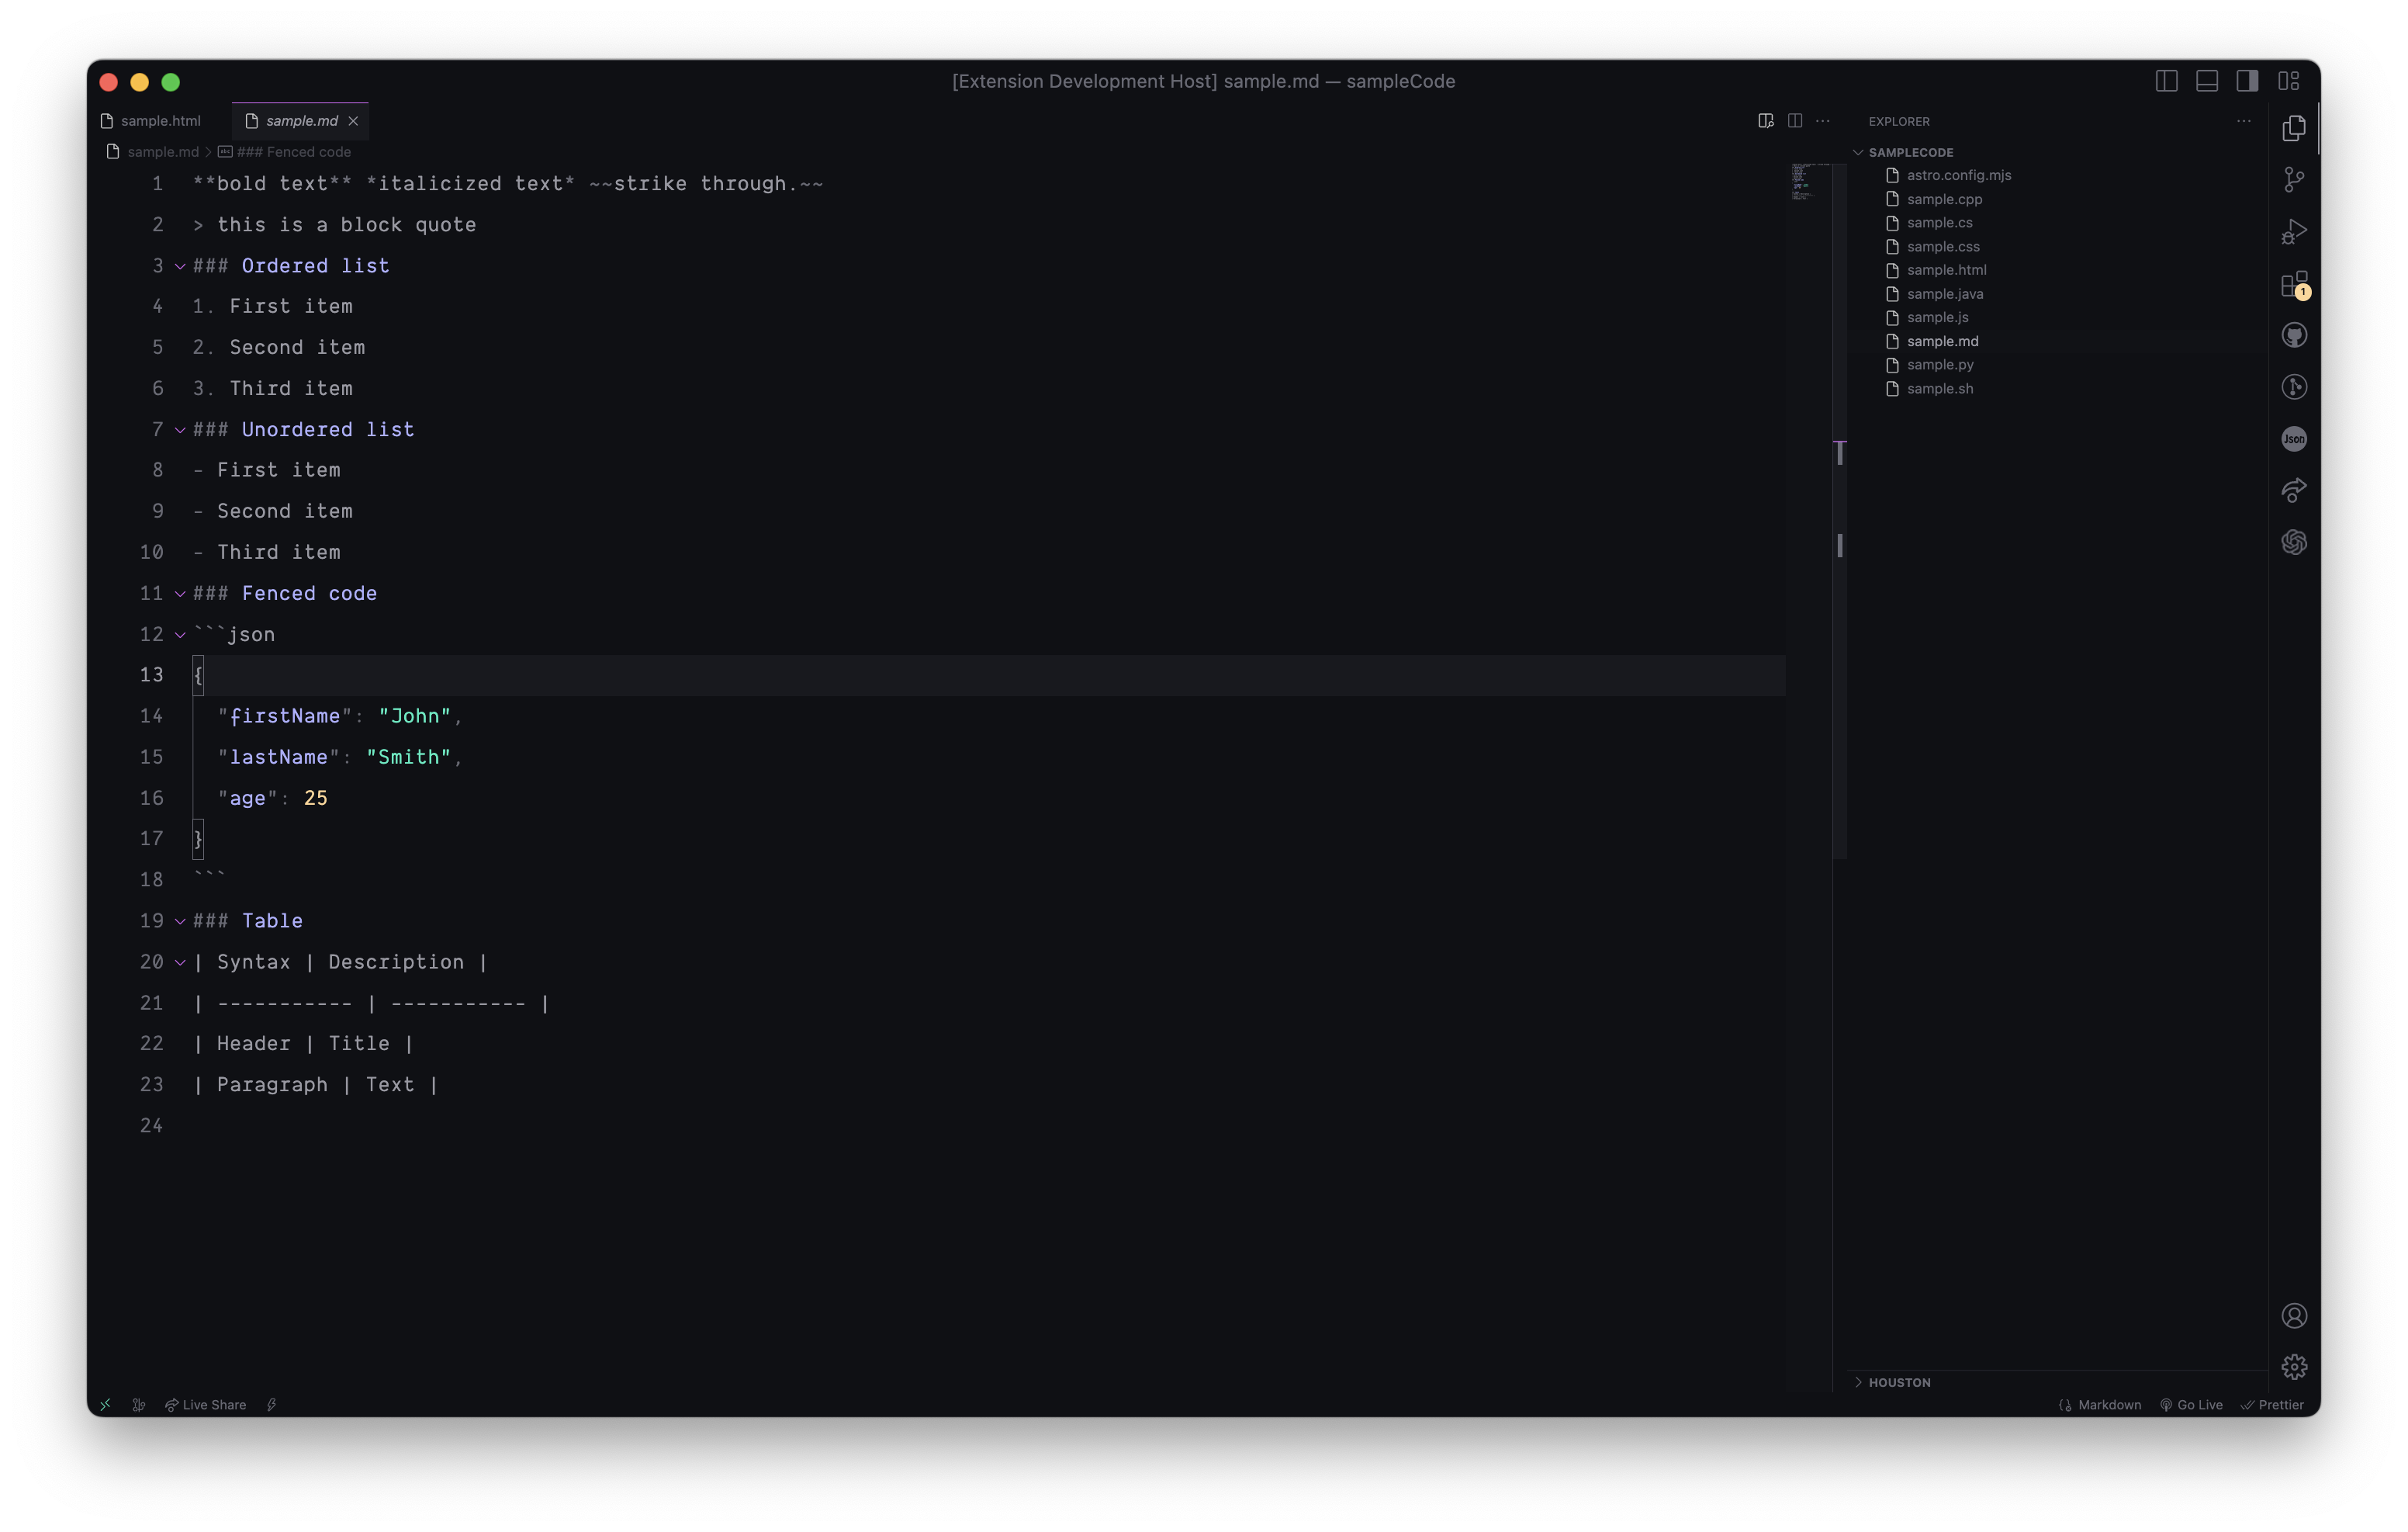This screenshot has width=2408, height=1532.
Task: Open the markdown preview to the side
Action: pos(1765,121)
